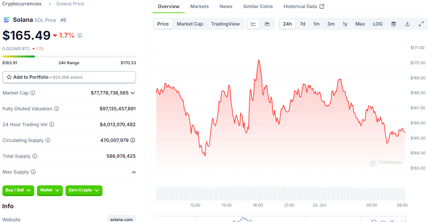Click the info icon beside the 1.7% change

(80, 35)
